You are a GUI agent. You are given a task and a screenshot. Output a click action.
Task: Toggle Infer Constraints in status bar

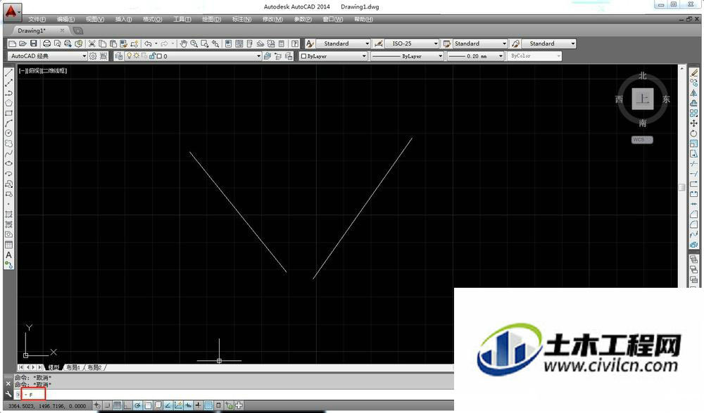97,405
